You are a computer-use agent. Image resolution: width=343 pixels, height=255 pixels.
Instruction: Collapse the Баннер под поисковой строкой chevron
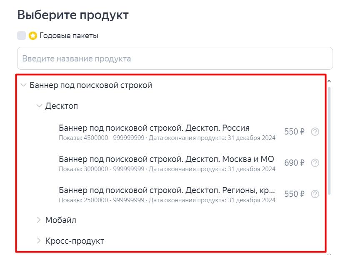point(23,85)
